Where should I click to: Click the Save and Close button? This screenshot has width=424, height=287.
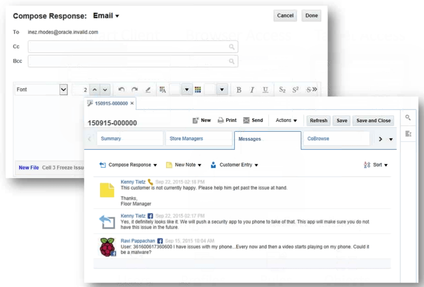click(x=373, y=120)
